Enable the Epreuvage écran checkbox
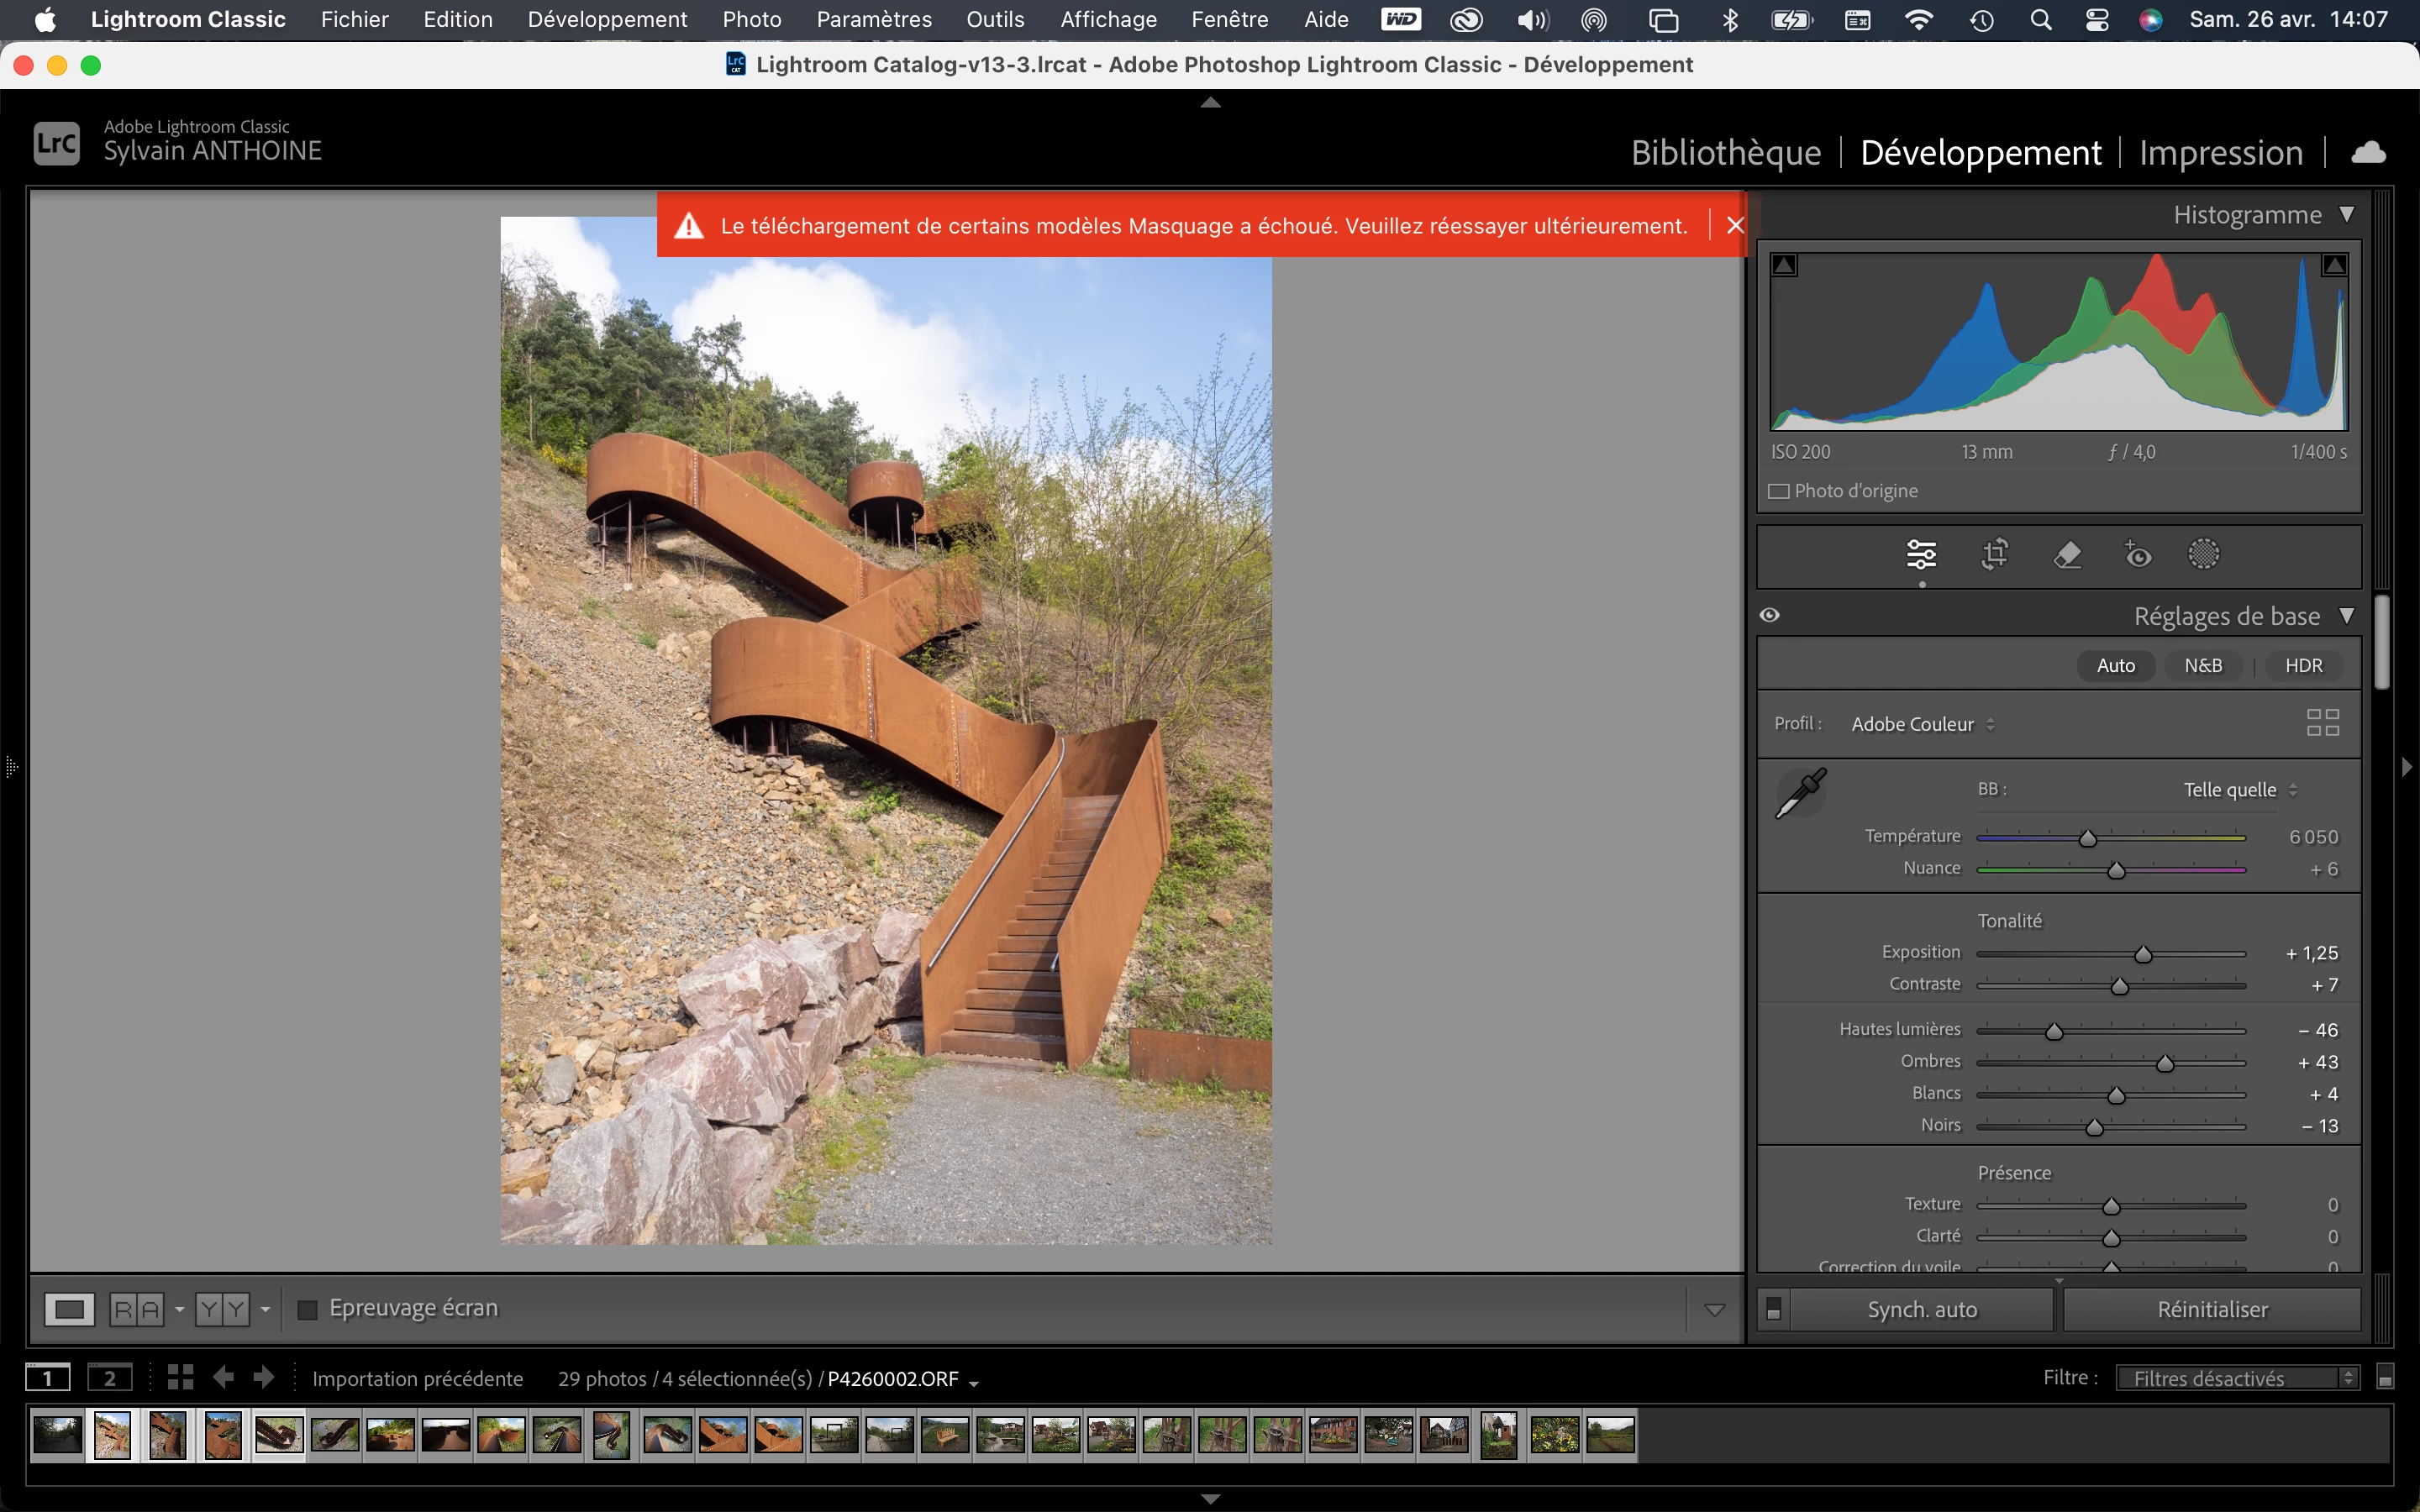Image resolution: width=2420 pixels, height=1512 pixels. point(308,1309)
